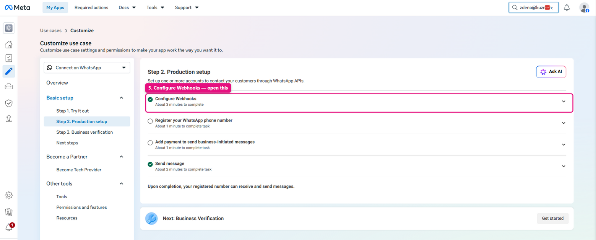Select the Use cases pencil icon
This screenshot has width=596, height=240.
(9, 71)
